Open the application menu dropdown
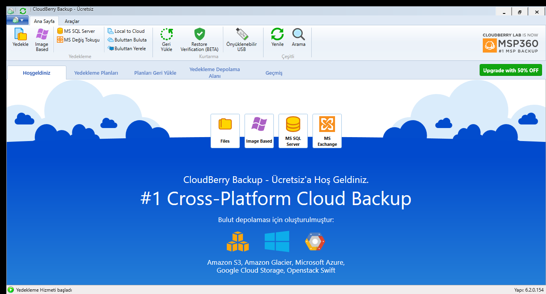This screenshot has height=294, width=546. click(x=18, y=20)
